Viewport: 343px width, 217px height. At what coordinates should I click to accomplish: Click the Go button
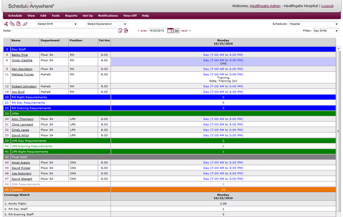(177, 31)
